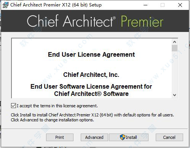Viewport: 190px width, 148px height.
Task: Uncheck the accept license terms checkbox
Action: pos(13,106)
